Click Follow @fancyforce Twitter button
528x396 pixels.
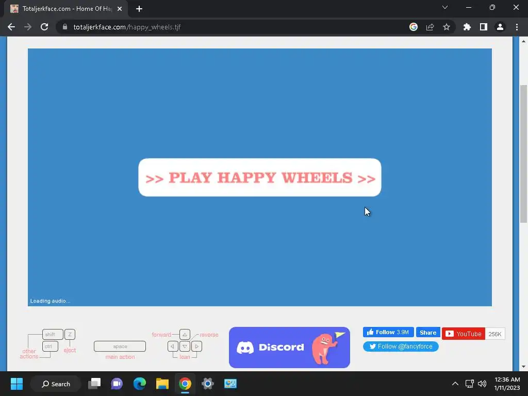tap(401, 346)
